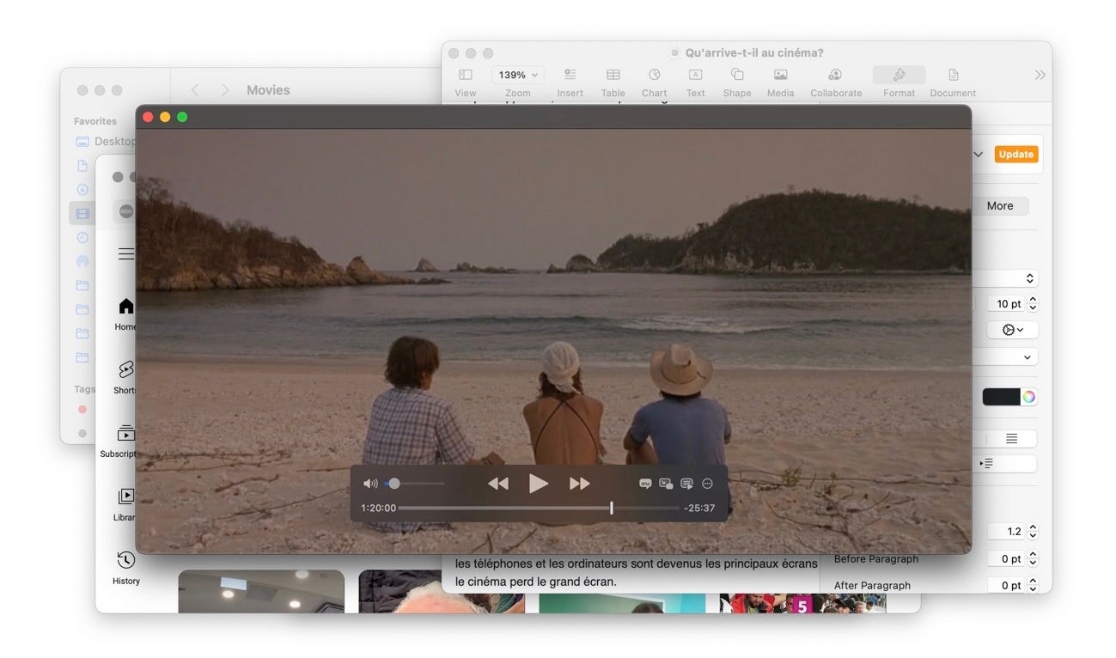The height and width of the screenshot is (658, 1116).
Task: Select Desktop in Finder Favorites
Action: tap(105, 142)
